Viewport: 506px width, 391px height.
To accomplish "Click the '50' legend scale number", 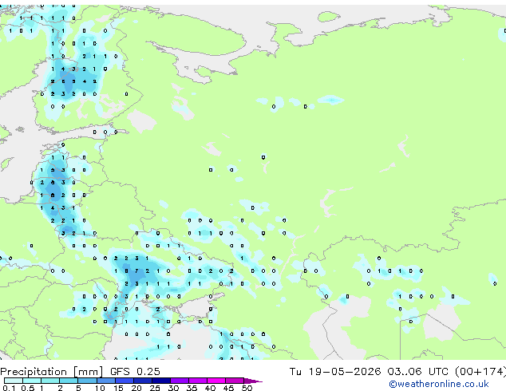I will 247,388.
